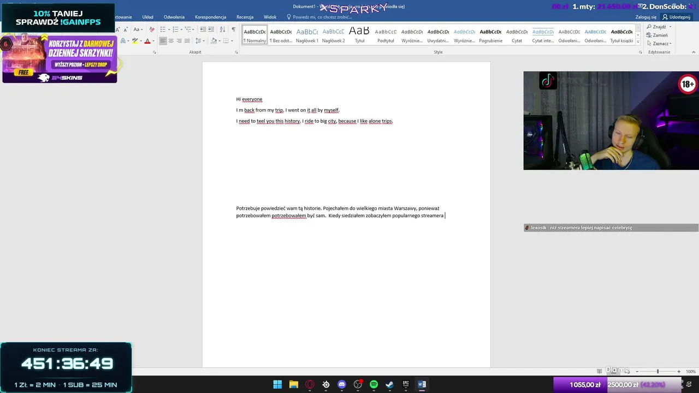
Task: Center the paragraph text
Action: [171, 41]
